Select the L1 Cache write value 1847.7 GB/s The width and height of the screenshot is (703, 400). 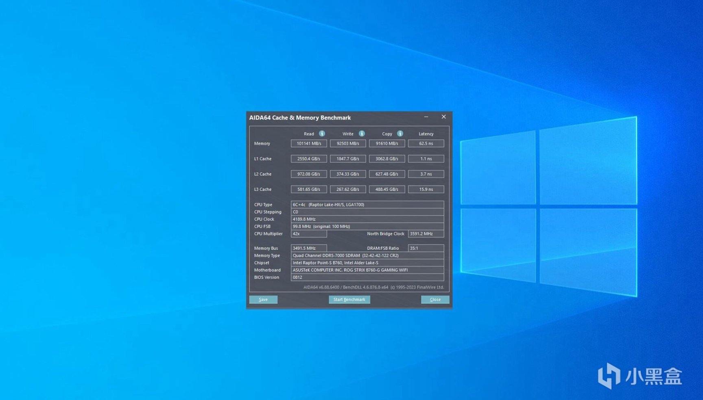click(348, 159)
